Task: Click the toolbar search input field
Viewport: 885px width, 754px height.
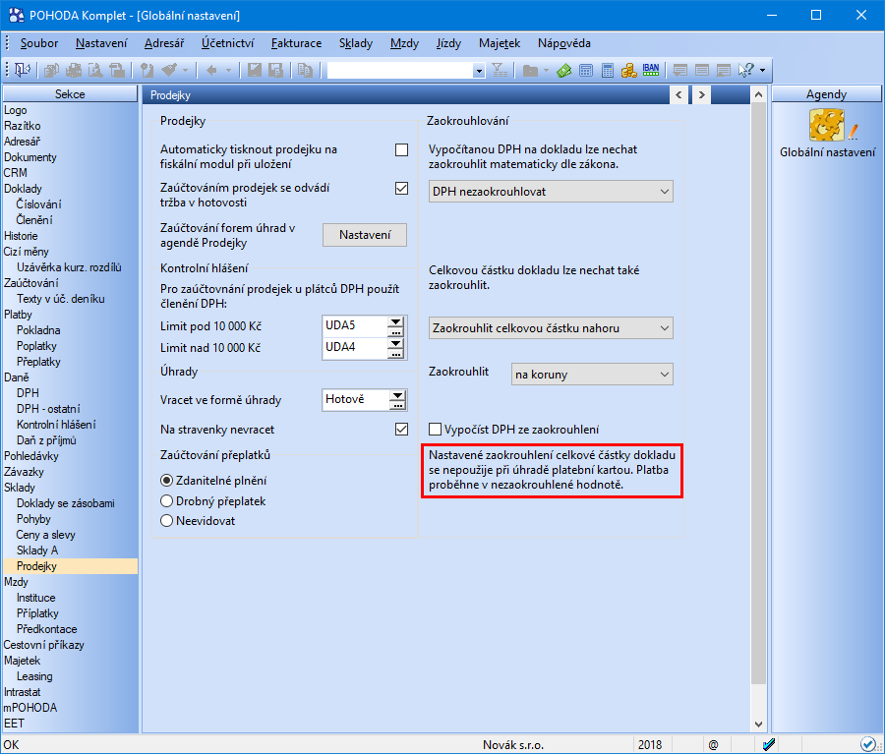Action: [x=401, y=71]
